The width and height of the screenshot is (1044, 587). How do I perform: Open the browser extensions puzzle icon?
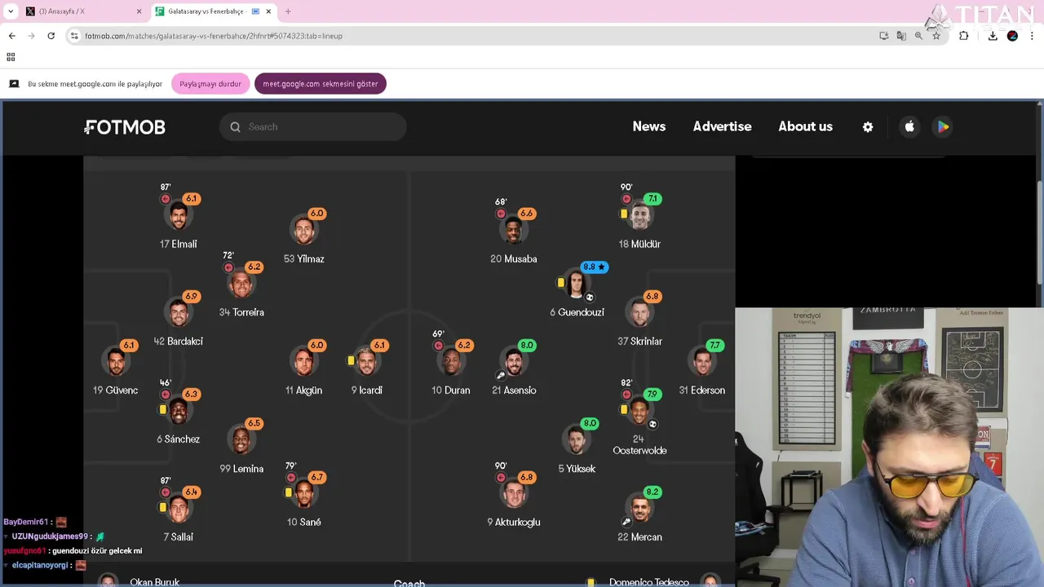[964, 36]
